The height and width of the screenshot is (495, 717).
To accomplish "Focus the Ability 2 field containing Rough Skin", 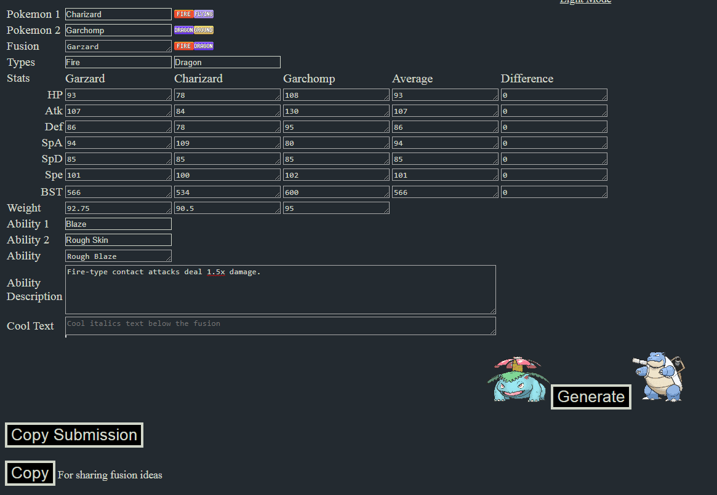I will [118, 240].
